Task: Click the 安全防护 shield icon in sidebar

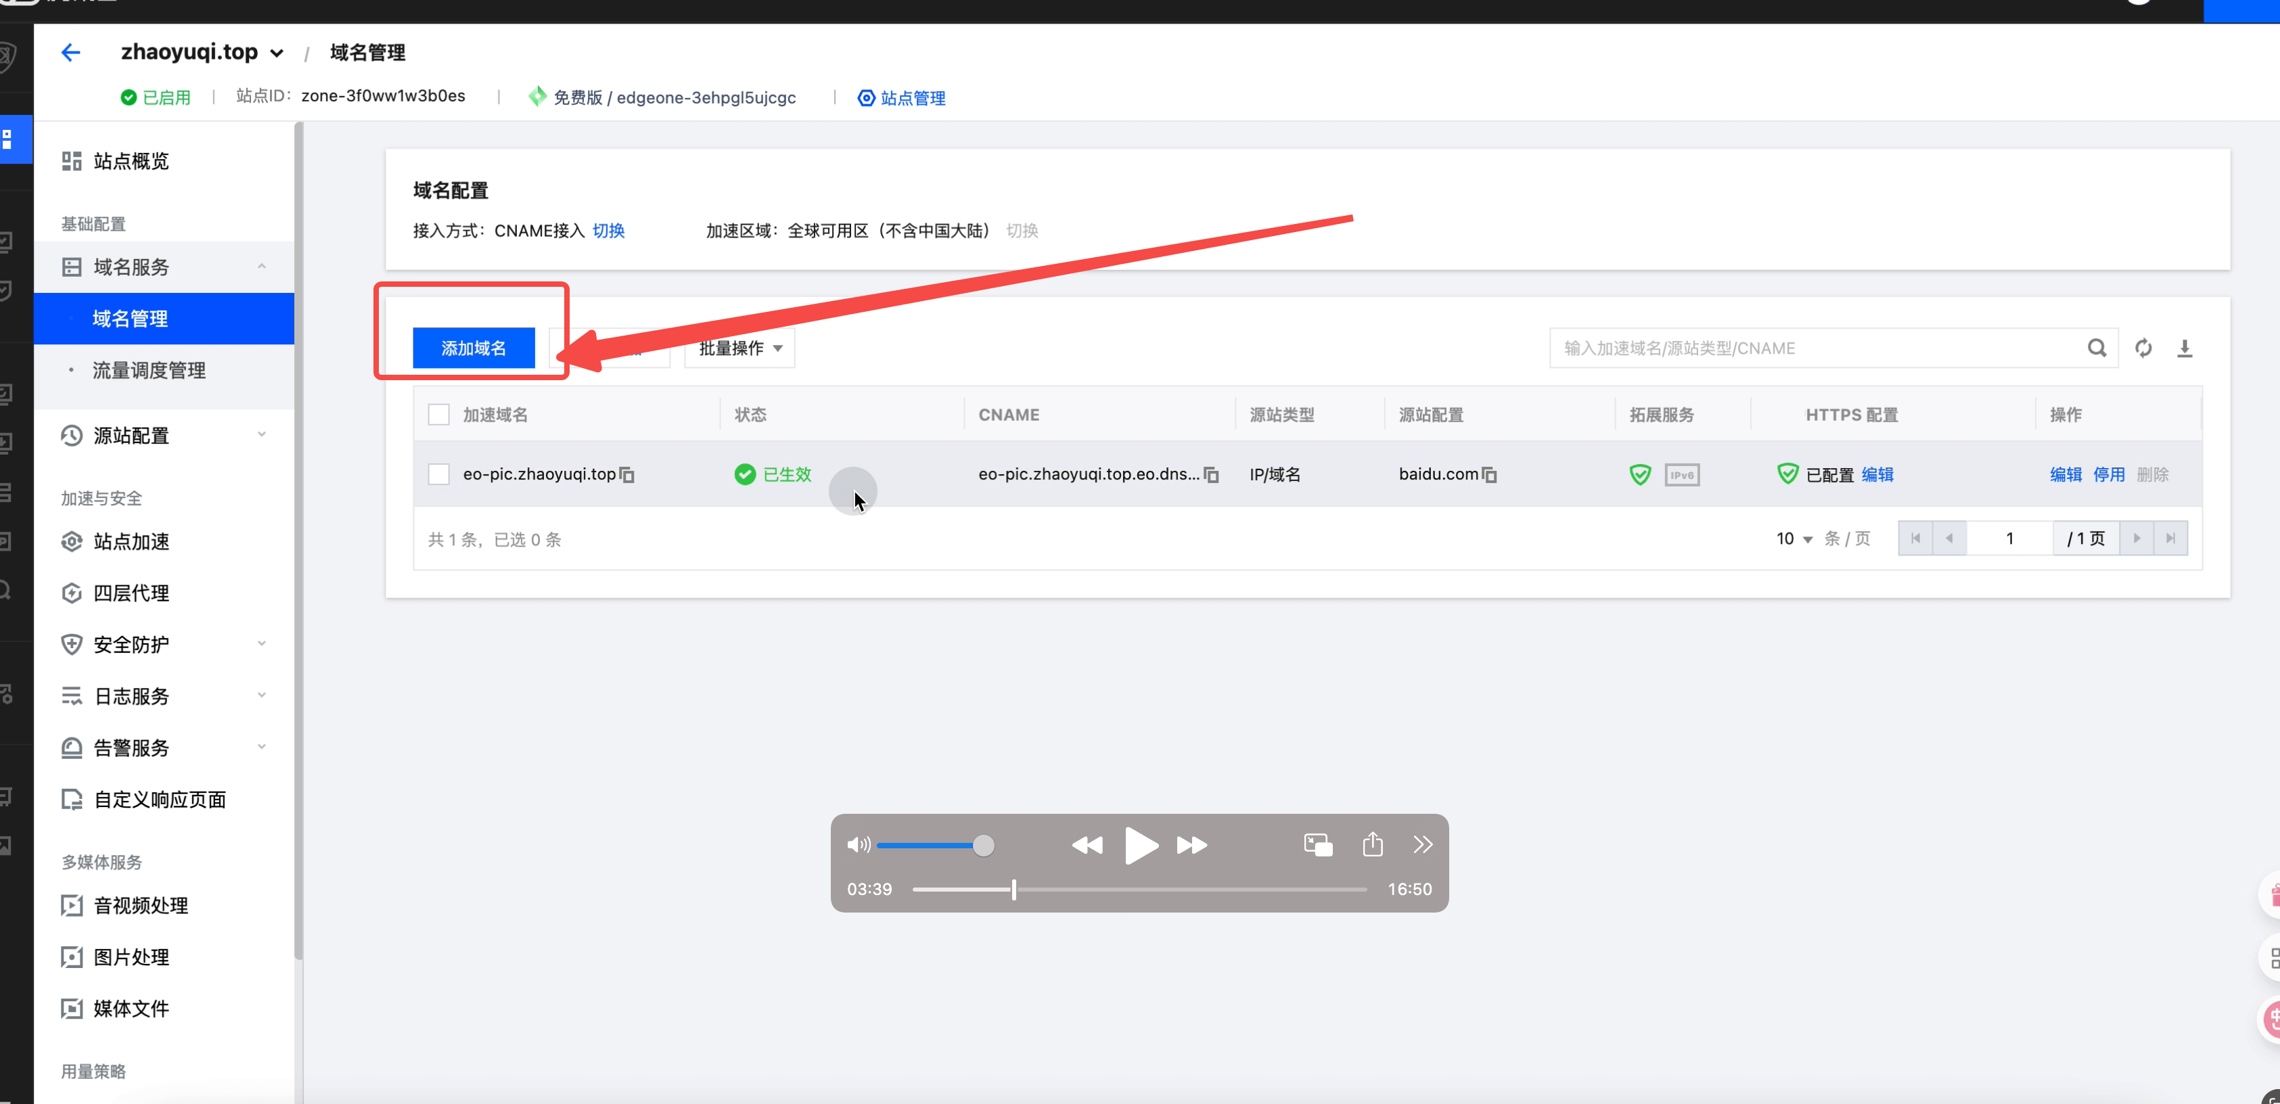Action: tap(72, 645)
